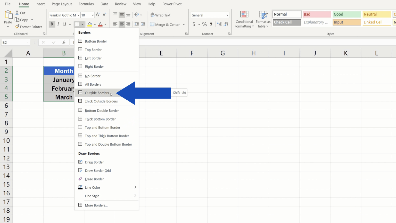
Task: Open Conditional Formatting options
Action: 244,19
